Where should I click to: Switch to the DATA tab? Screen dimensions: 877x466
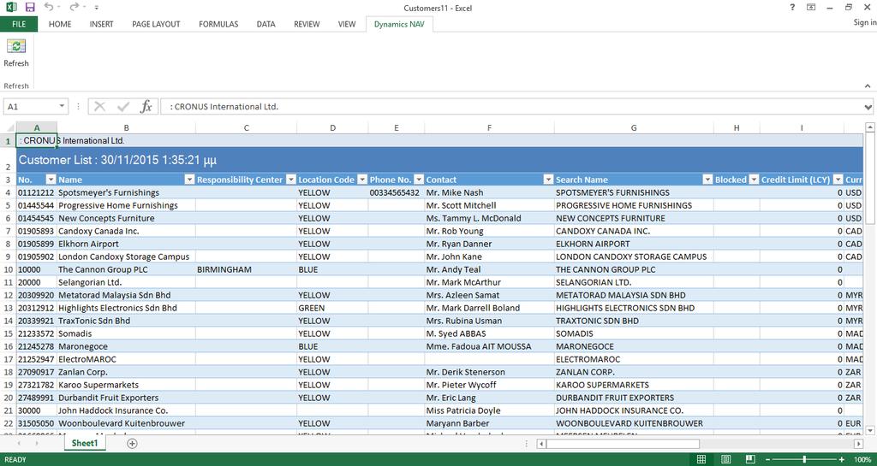coord(265,24)
